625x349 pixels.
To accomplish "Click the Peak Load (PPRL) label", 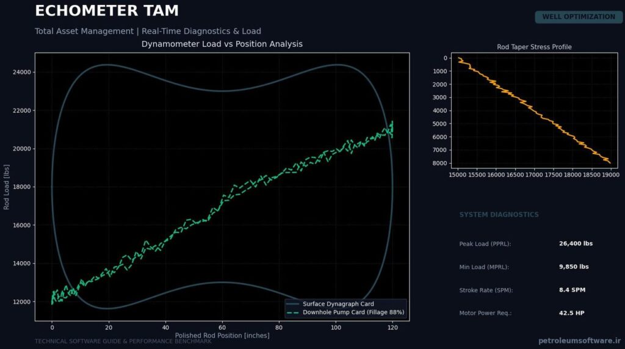I will coord(485,244).
